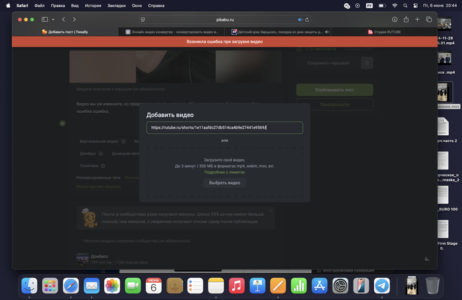Open the sidebar tab group dropdown arrow
The height and width of the screenshot is (300, 462).
pyautogui.click(x=53, y=20)
